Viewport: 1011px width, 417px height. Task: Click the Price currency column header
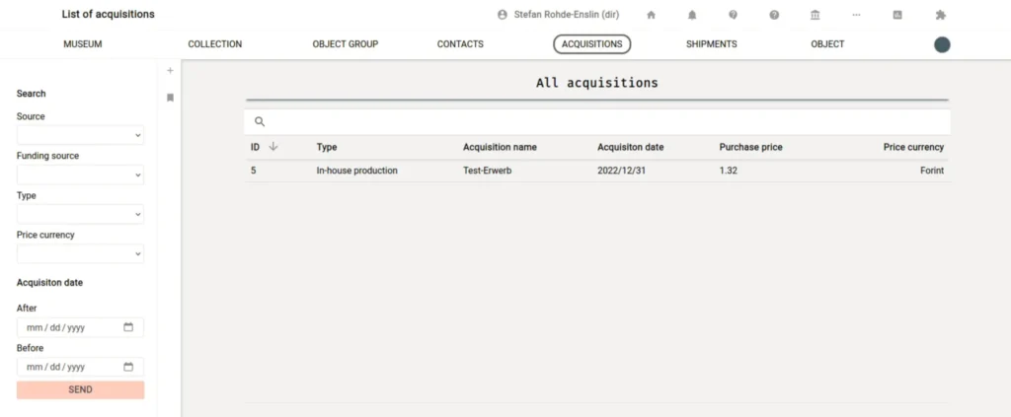coord(913,147)
